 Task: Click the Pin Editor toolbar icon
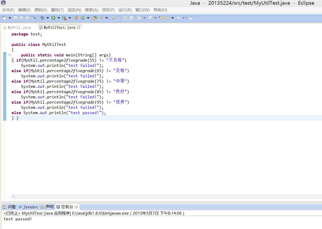click(x=191, y=18)
